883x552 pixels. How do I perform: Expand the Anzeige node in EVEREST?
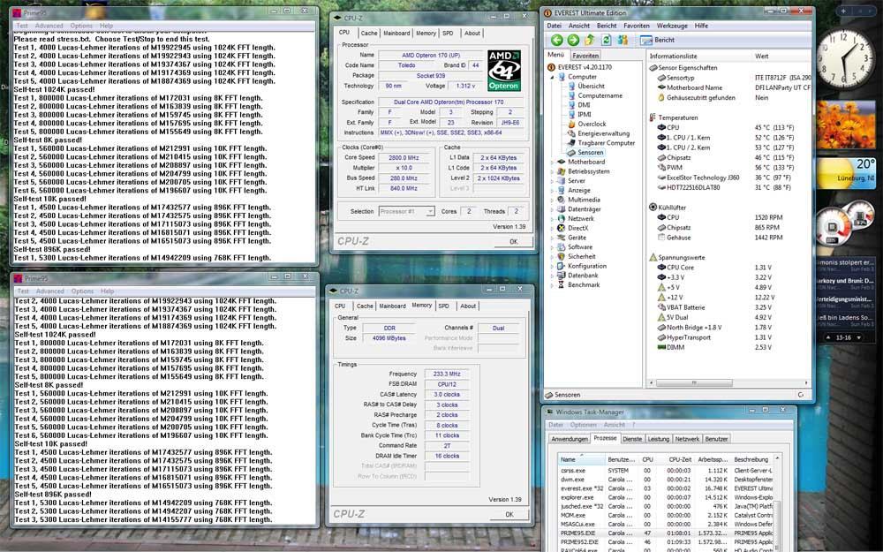pyautogui.click(x=552, y=191)
